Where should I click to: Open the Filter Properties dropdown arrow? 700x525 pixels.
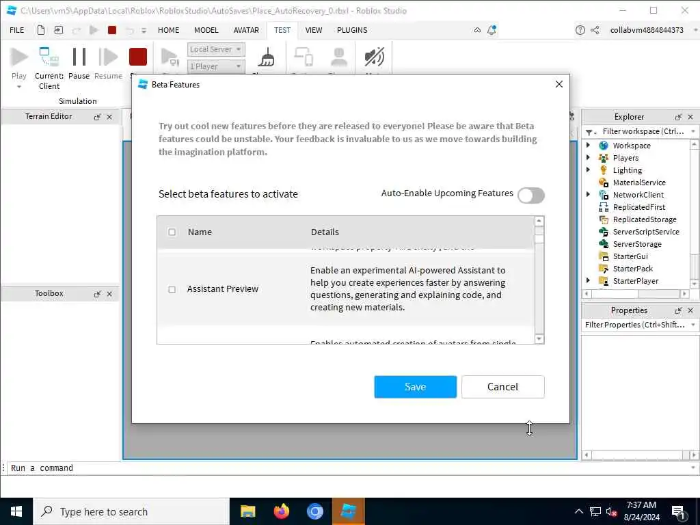point(693,325)
